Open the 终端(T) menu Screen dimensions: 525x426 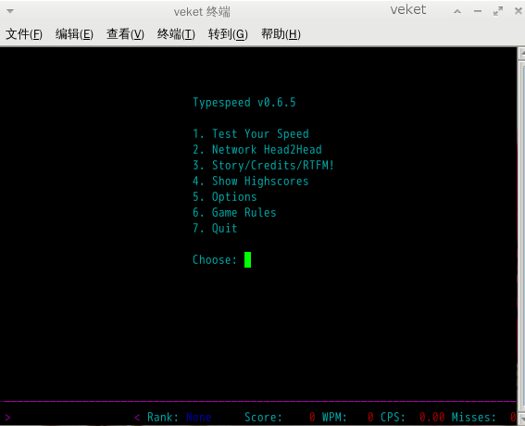[x=176, y=34]
